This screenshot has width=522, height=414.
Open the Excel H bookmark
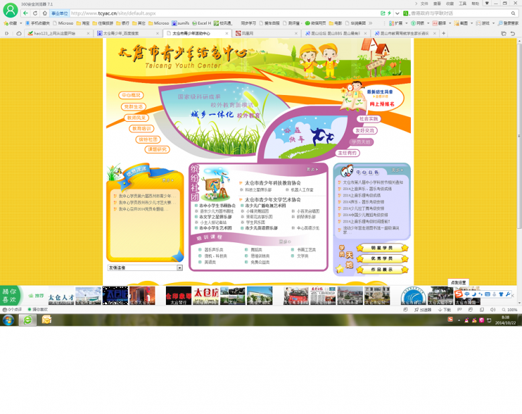[x=201, y=23]
